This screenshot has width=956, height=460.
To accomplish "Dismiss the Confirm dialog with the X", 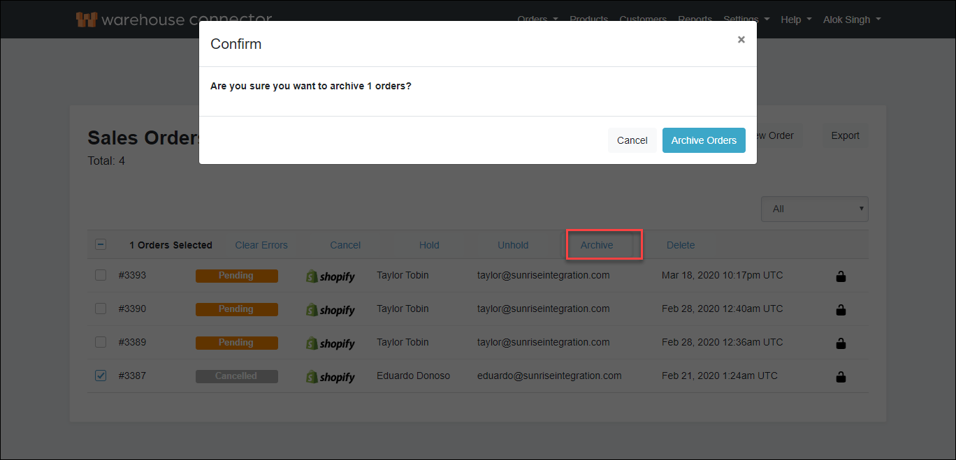I will pyautogui.click(x=741, y=39).
